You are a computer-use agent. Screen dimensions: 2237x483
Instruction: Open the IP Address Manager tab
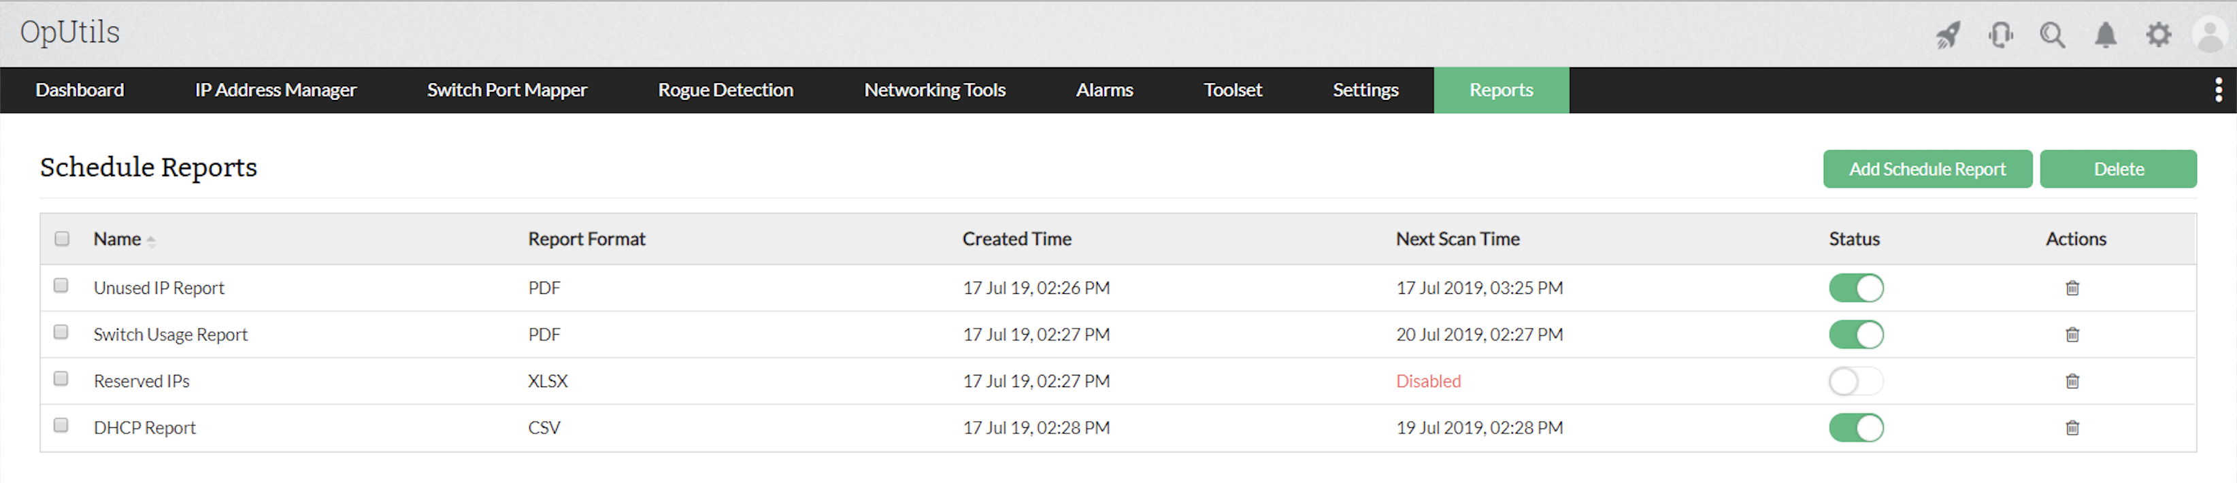(x=276, y=90)
